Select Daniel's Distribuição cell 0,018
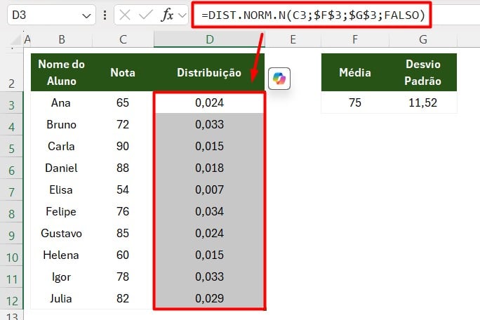 click(x=209, y=168)
